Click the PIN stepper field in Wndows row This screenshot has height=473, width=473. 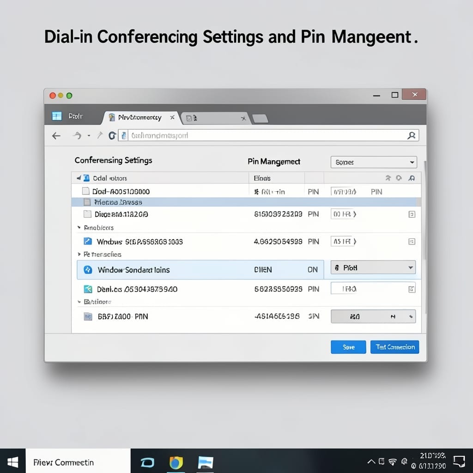[x=343, y=241]
